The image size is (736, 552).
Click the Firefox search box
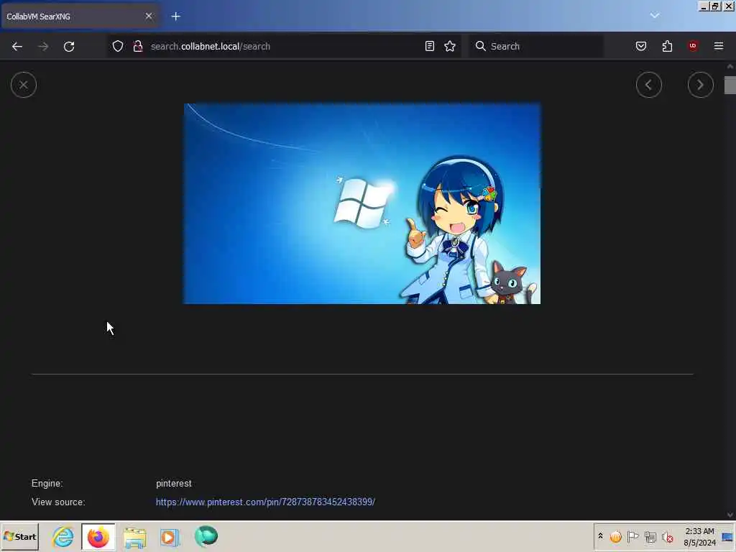[536, 46]
